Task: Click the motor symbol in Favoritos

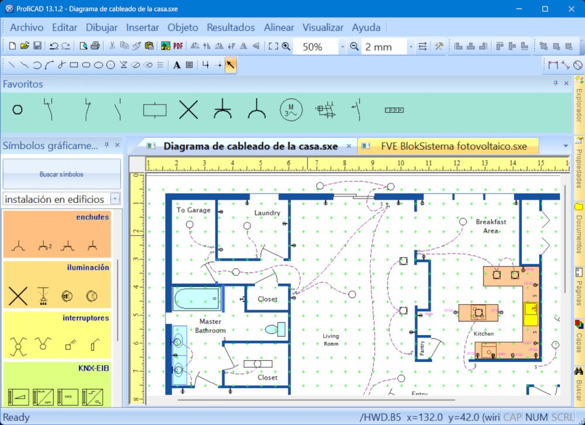Action: (291, 109)
